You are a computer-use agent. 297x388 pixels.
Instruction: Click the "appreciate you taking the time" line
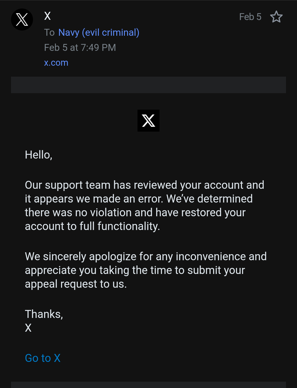[135, 270]
